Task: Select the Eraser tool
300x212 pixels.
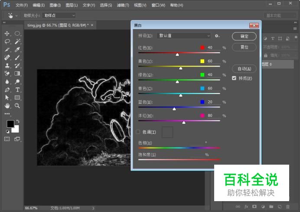Action: pyautogui.click(x=7, y=73)
